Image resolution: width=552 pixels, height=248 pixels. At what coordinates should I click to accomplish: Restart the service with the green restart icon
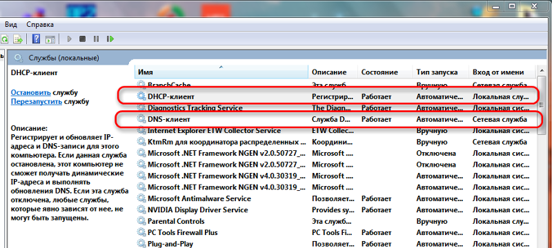110,39
